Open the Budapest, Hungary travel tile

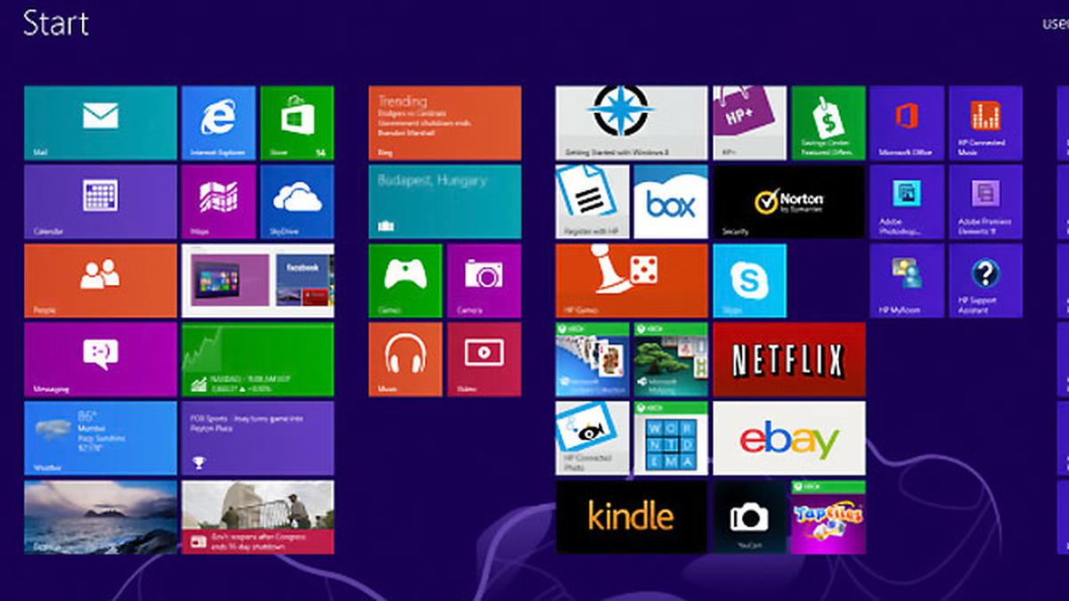point(445,201)
